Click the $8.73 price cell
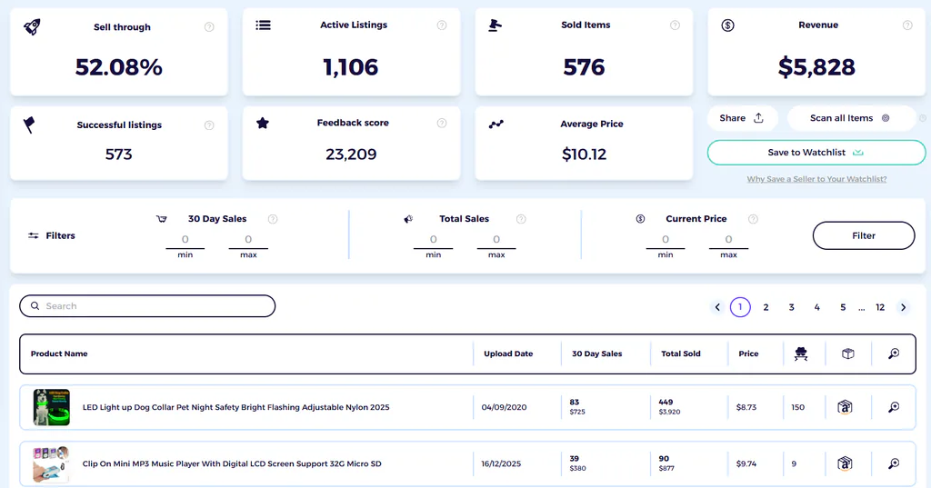Screen dimensions: 931x488 (x=746, y=407)
